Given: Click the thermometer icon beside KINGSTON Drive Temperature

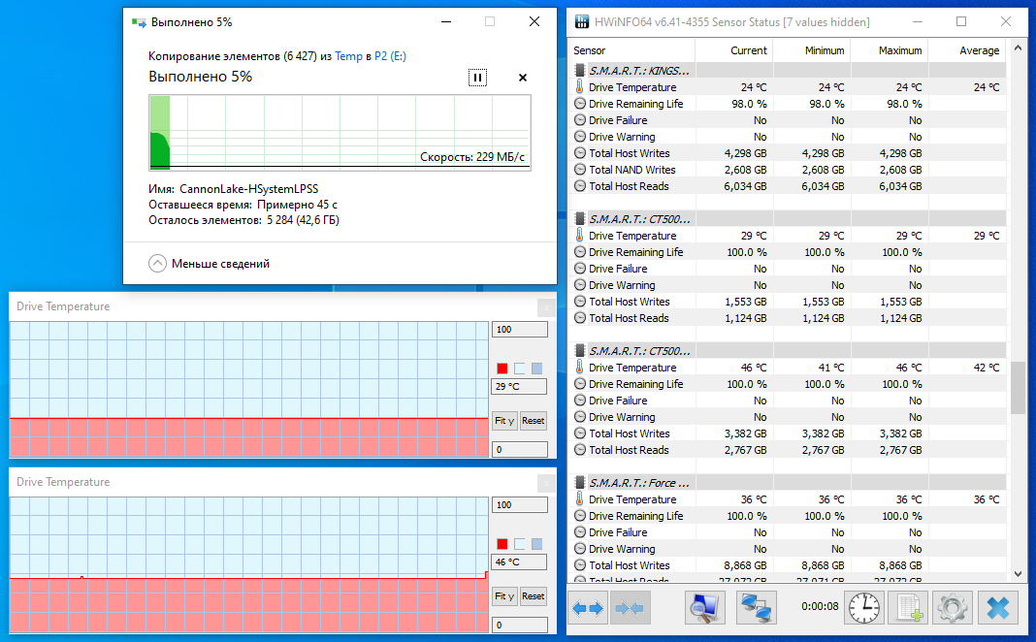Looking at the screenshot, I should coord(578,86).
